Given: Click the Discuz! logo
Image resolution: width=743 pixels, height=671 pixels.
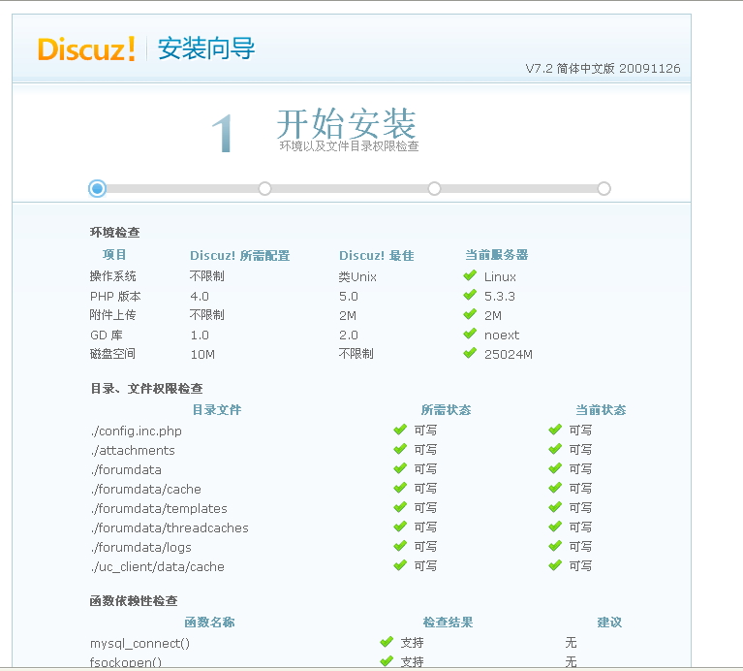Looking at the screenshot, I should [x=87, y=48].
